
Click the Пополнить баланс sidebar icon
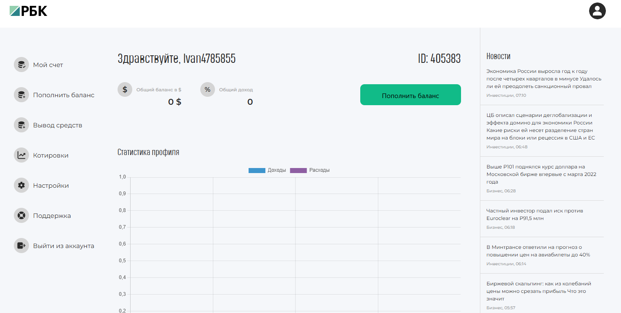[21, 95]
